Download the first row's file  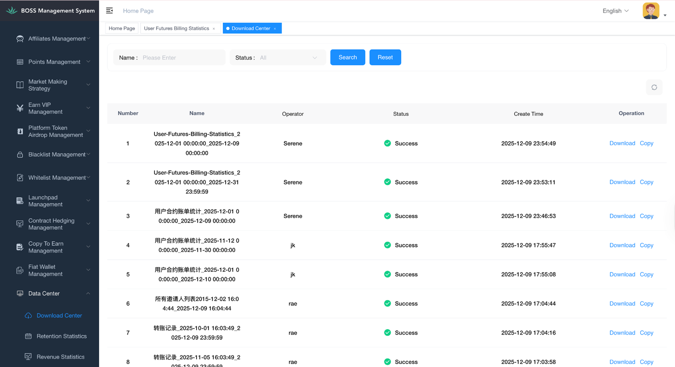click(x=622, y=143)
